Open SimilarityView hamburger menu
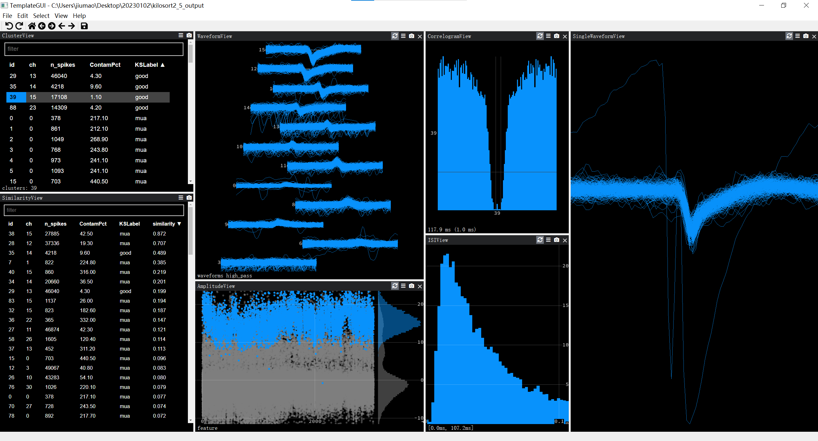Viewport: 818px width, 441px height. (181, 198)
